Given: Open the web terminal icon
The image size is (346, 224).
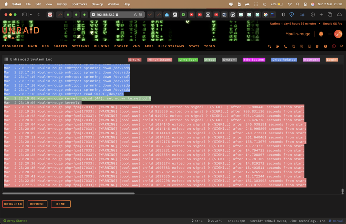Looking at the screenshot, I should [285, 47].
